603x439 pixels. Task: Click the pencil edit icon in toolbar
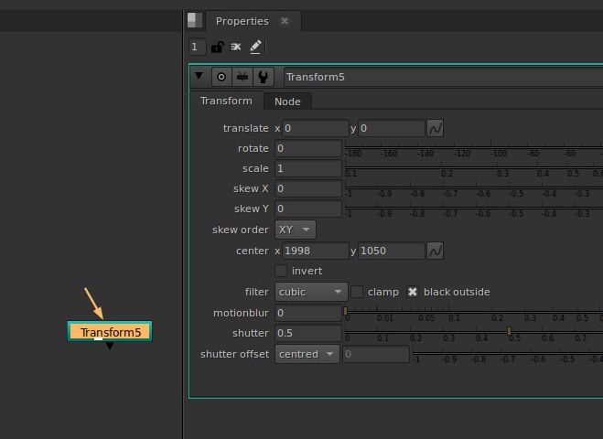[255, 47]
